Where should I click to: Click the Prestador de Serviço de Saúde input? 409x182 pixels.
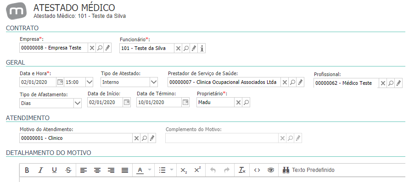click(224, 82)
